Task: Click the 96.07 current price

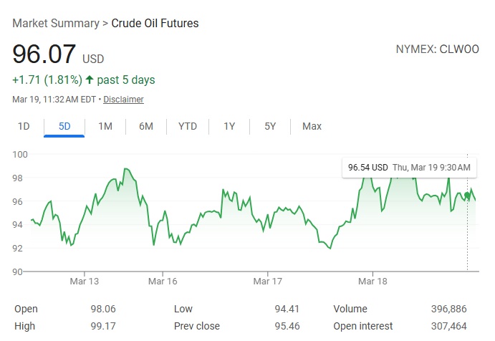Action: [44, 54]
